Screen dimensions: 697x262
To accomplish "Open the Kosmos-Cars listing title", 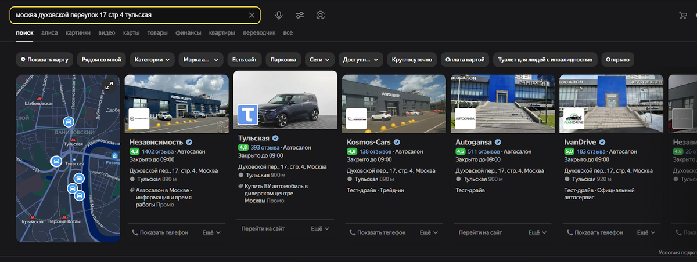I will 369,142.
